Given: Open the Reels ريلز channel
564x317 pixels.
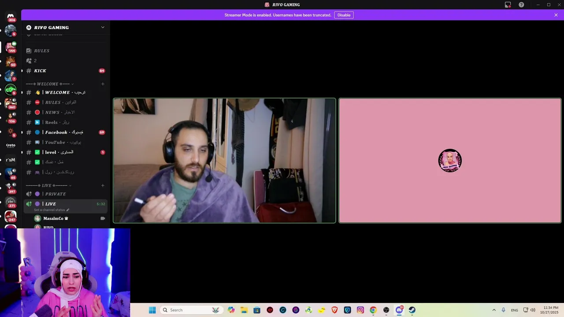Looking at the screenshot, I should (66, 122).
